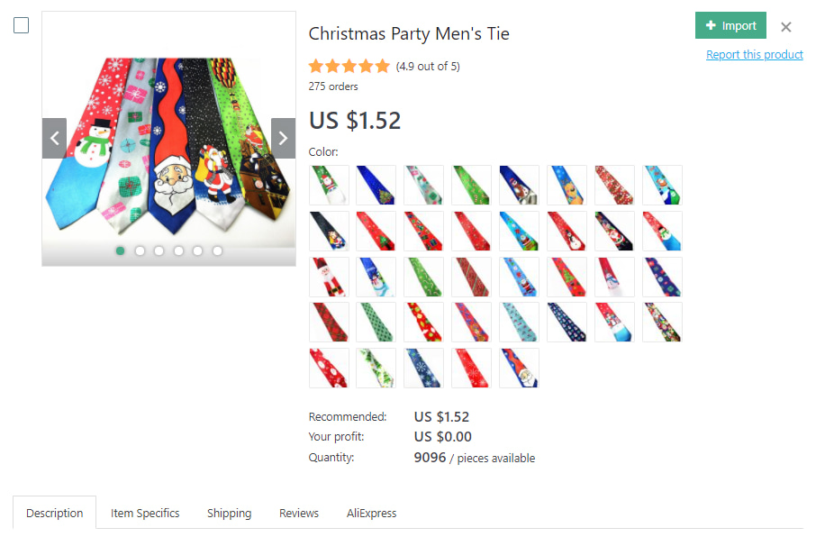Viewport: 816px width, 537px height.
Task: Select the second carousel dot indicator
Action: point(140,250)
